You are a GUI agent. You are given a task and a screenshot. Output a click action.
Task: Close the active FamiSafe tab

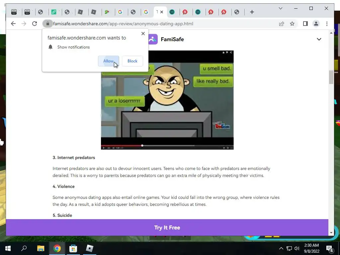pyautogui.click(x=162, y=12)
